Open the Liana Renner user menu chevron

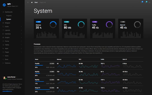(17, 77)
